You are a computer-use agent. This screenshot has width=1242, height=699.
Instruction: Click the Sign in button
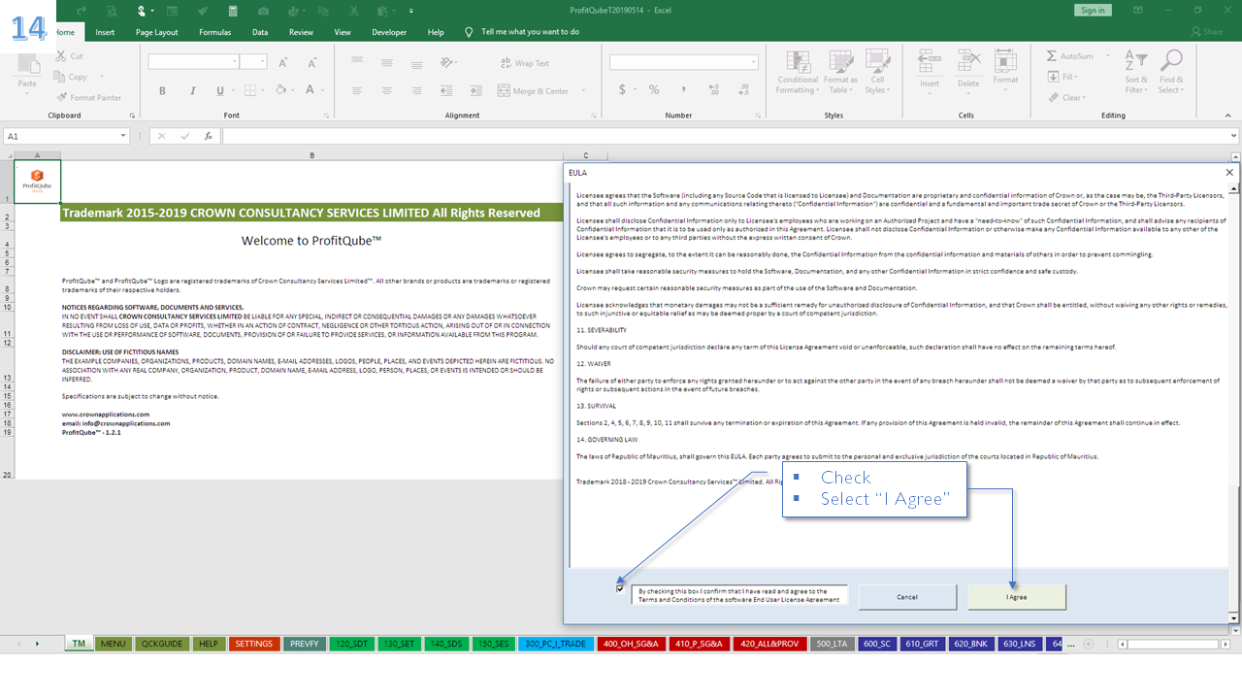(x=1093, y=10)
